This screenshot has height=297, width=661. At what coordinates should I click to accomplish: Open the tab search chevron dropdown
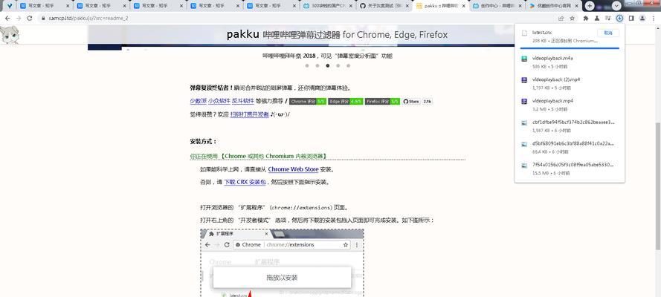[x=616, y=6]
